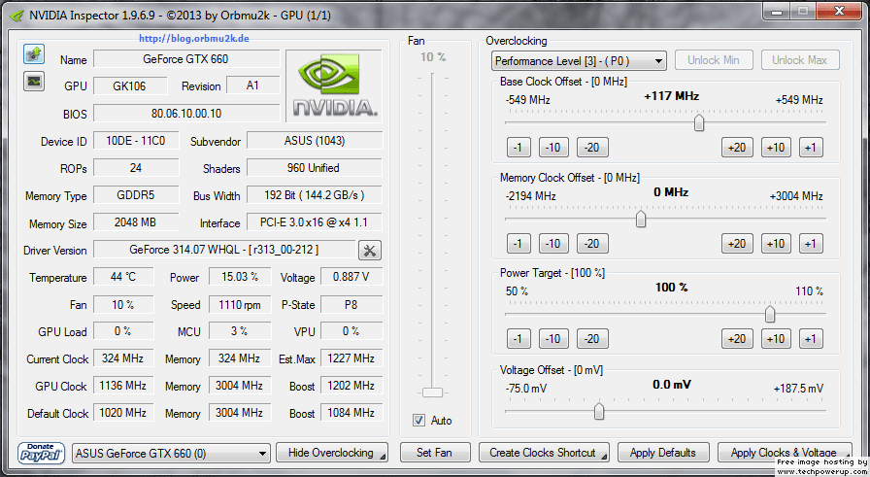Click +1 under Power Target

click(x=811, y=339)
